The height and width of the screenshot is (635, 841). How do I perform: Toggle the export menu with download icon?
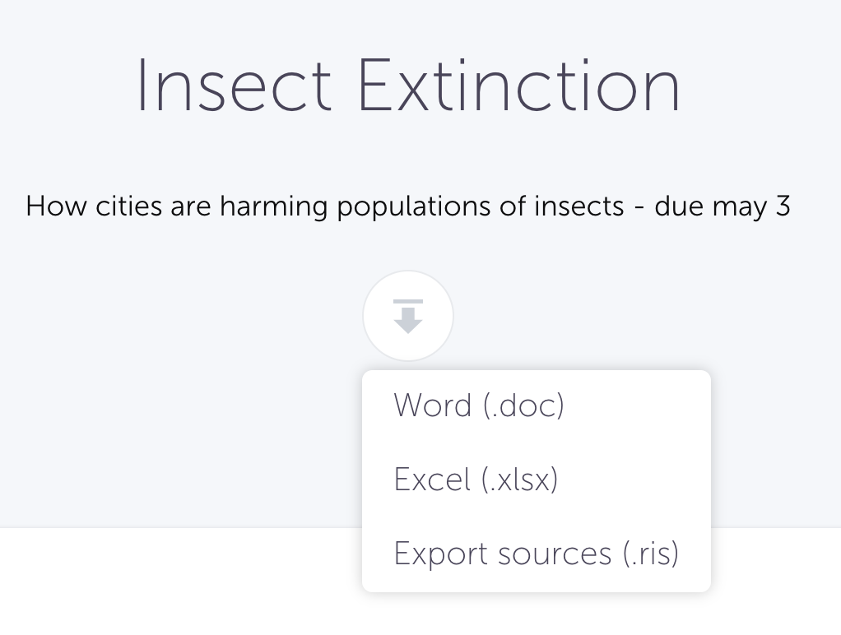coord(408,316)
